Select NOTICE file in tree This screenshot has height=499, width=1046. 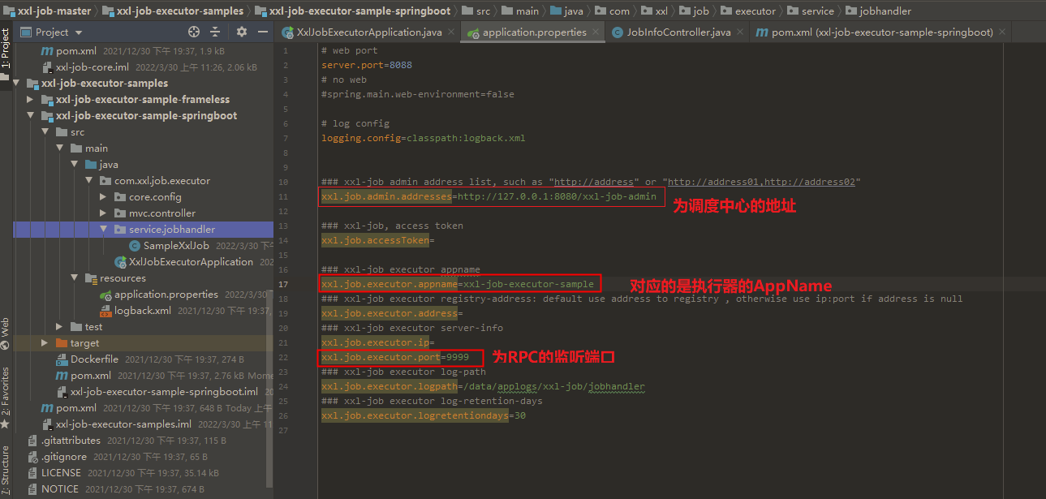click(60, 489)
